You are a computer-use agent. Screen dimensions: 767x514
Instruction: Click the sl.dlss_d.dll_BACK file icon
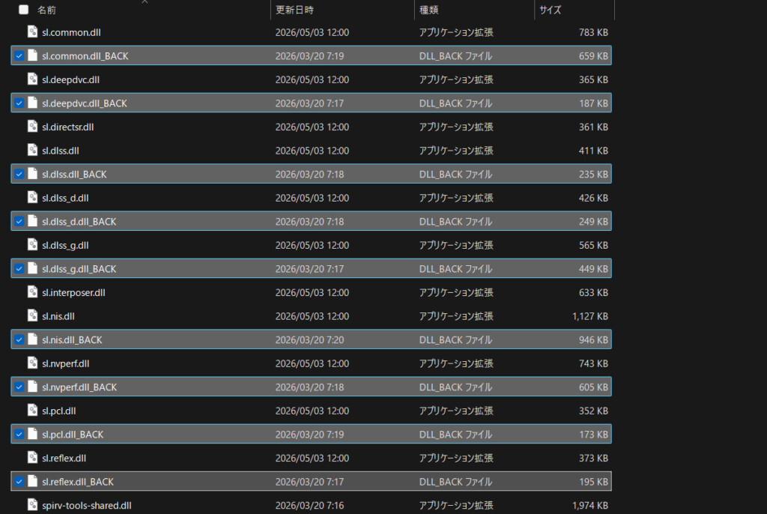tap(33, 221)
